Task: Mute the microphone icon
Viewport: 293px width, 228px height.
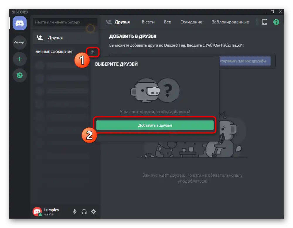Action: (74, 212)
